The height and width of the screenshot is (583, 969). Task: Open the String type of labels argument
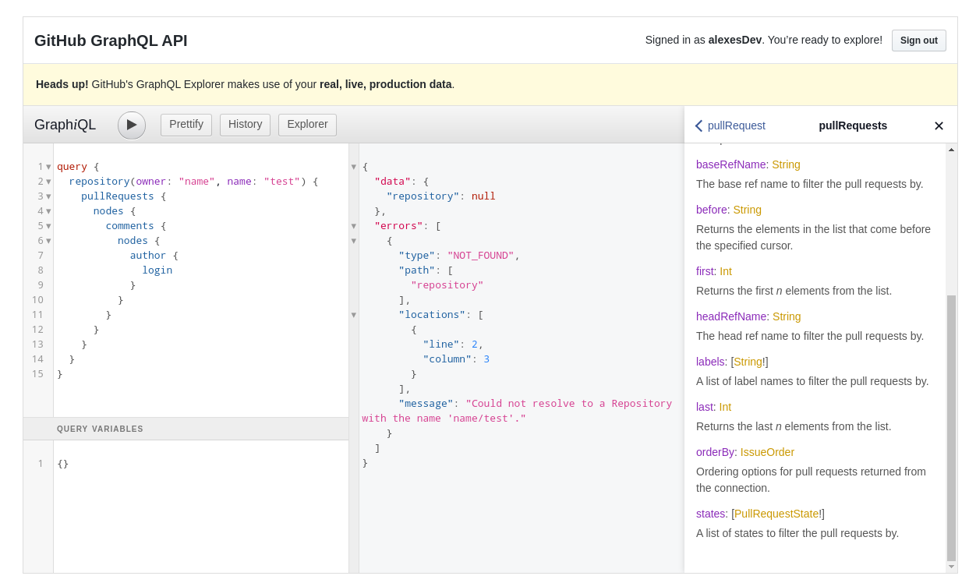tap(748, 362)
